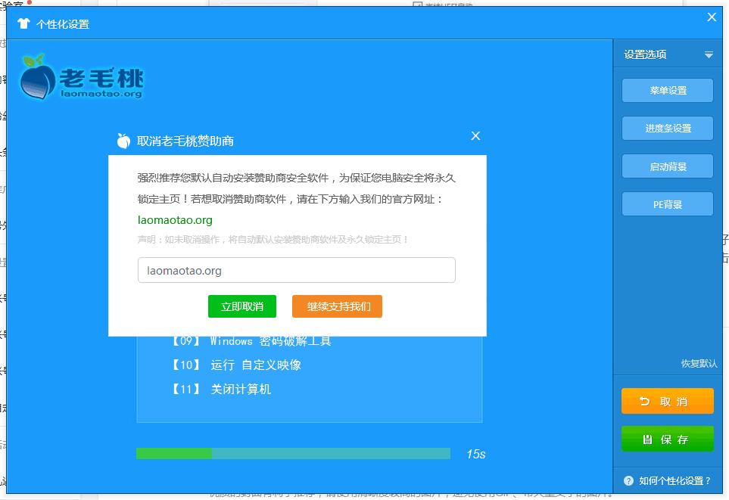
Task: Click the laomaotao.org input field
Action: (296, 270)
